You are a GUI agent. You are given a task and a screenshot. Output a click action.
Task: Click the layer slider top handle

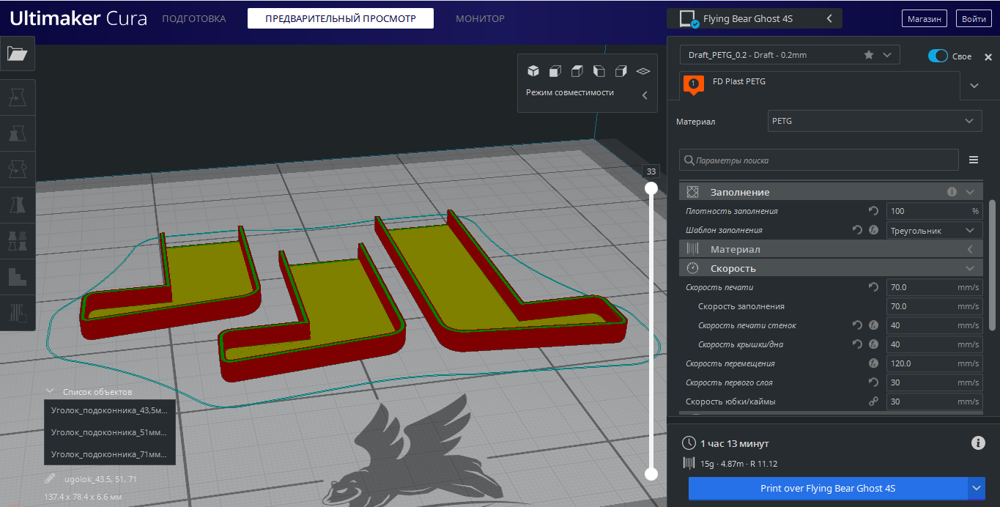[651, 189]
